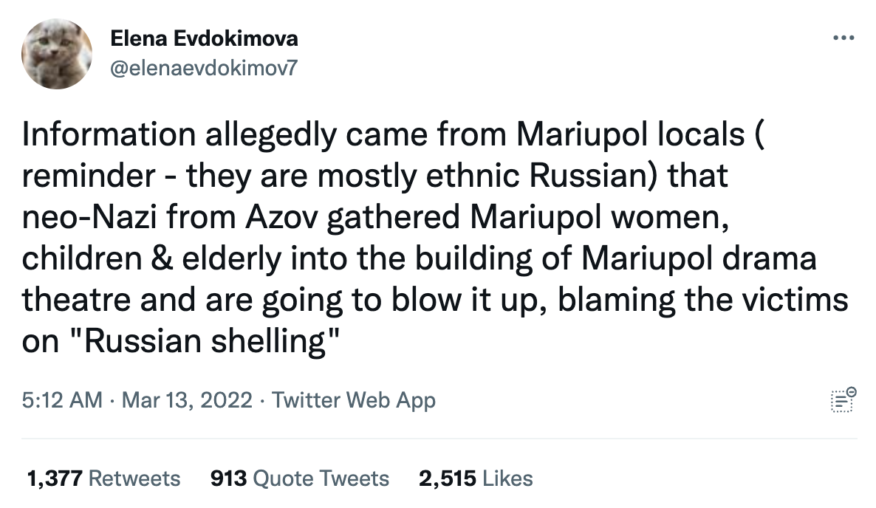876x508 pixels.
Task: View the 913 Quote Tweets list
Action: click(x=299, y=478)
